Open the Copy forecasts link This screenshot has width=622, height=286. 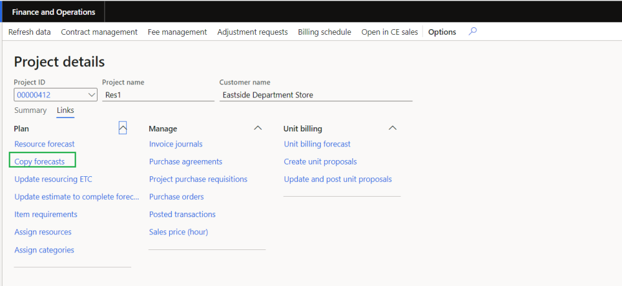pyautogui.click(x=40, y=161)
